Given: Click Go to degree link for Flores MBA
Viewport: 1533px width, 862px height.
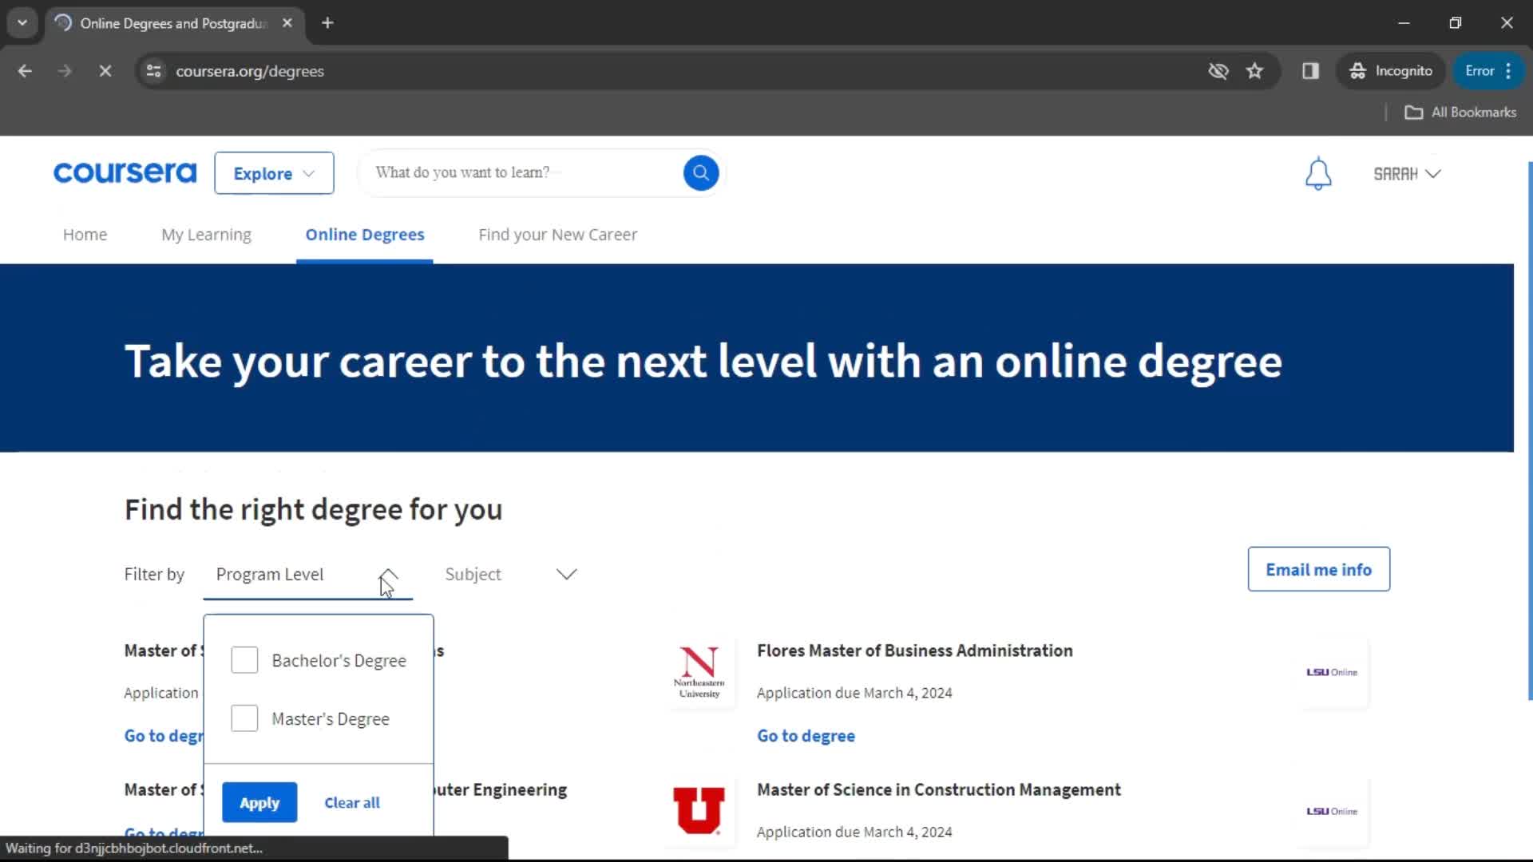Looking at the screenshot, I should click(807, 736).
